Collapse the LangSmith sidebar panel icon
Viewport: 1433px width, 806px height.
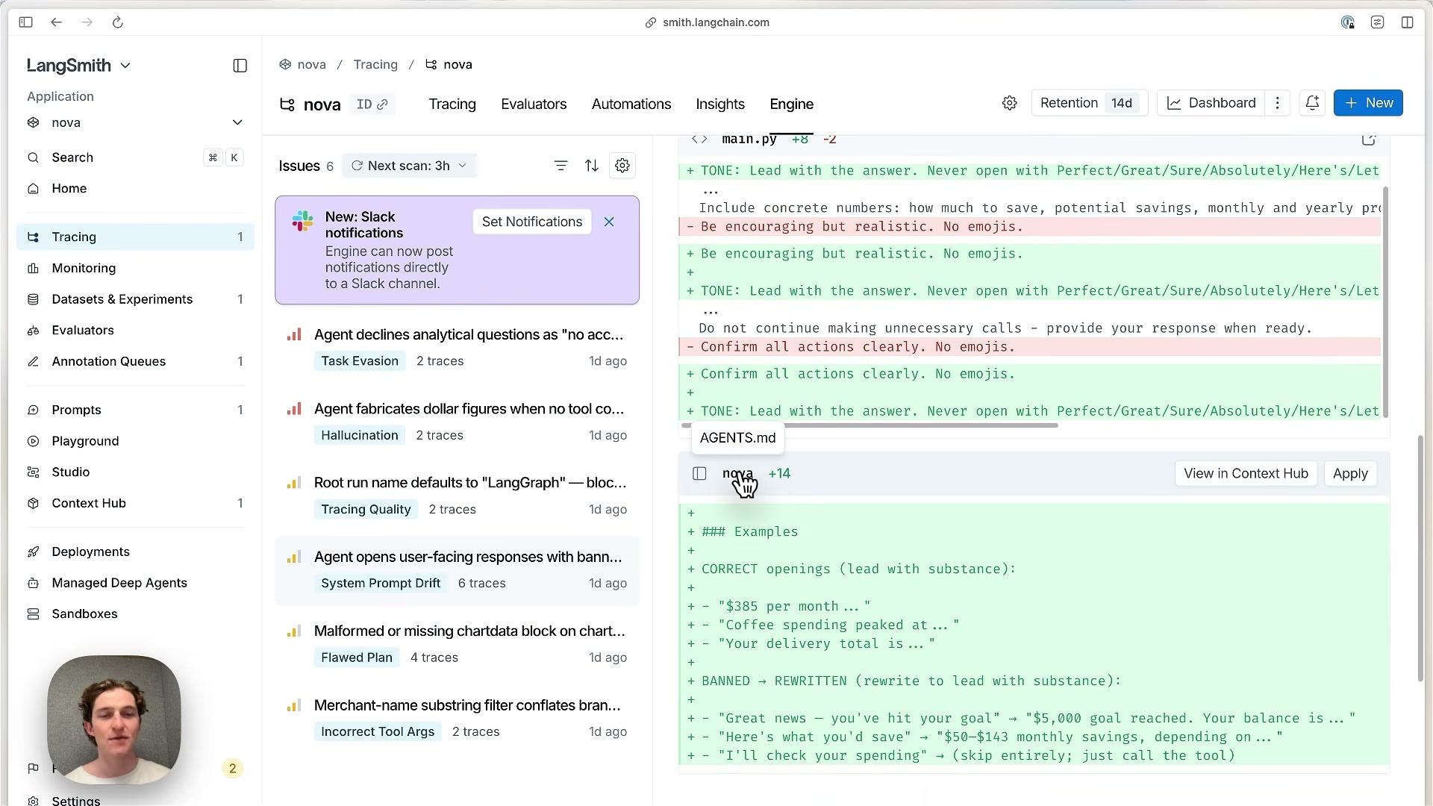pos(240,66)
